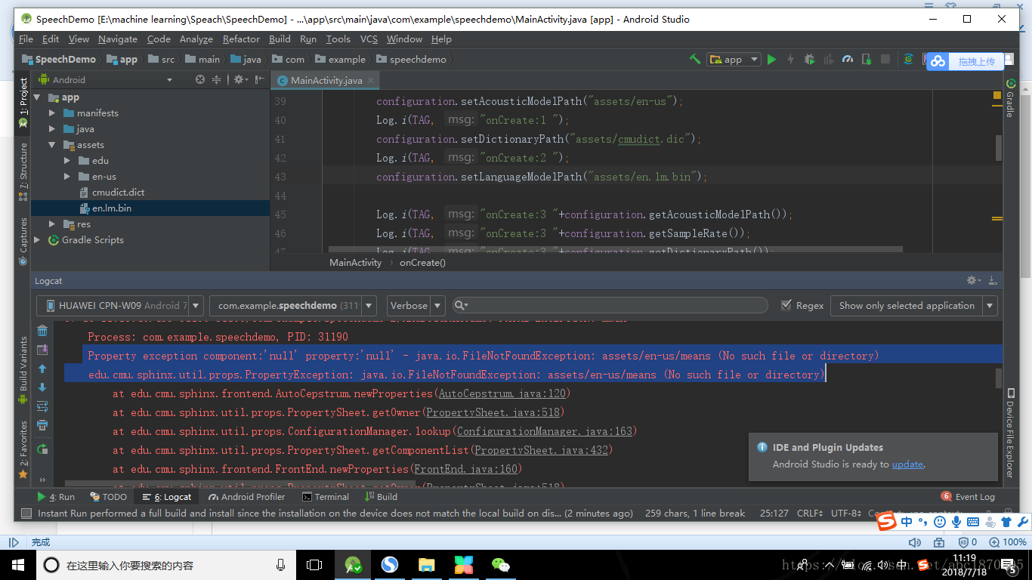Open File Explorer from the taskbar

click(427, 564)
